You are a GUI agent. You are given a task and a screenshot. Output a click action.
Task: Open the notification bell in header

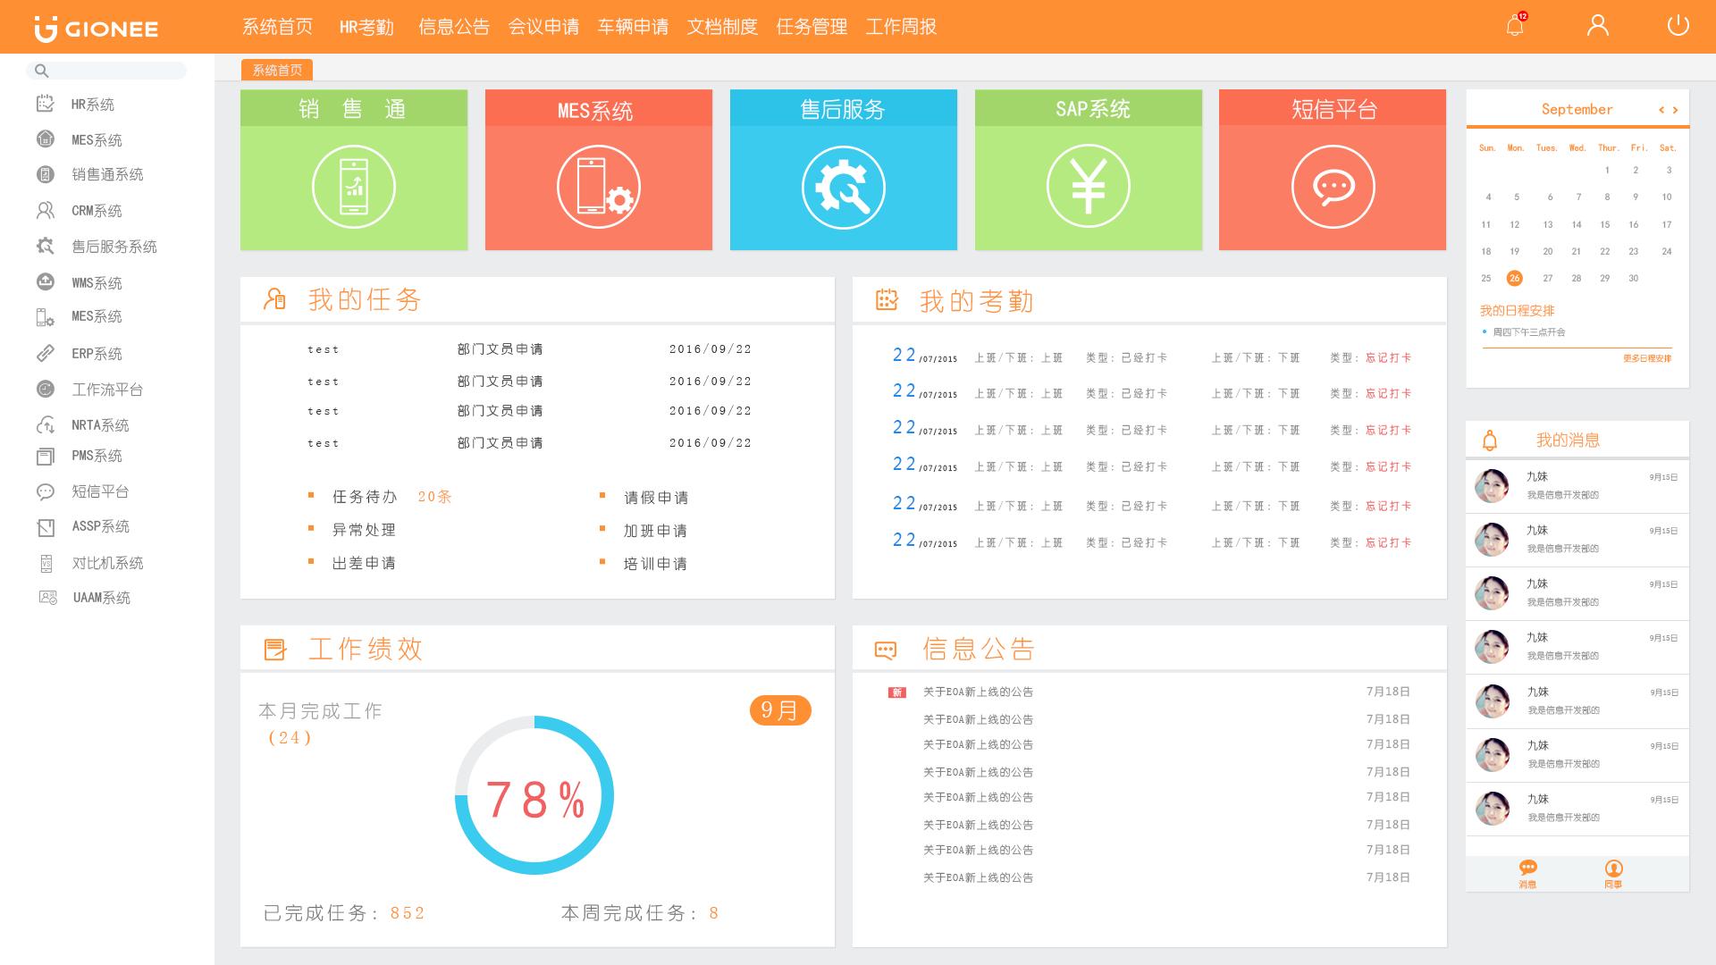pos(1515,26)
